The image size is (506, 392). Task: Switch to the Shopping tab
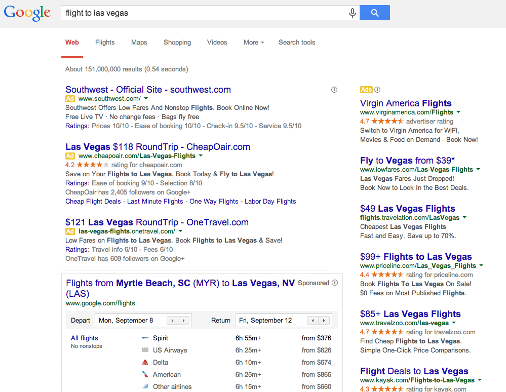point(177,42)
